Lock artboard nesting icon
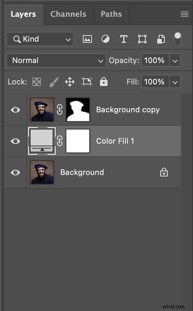 (x=87, y=81)
